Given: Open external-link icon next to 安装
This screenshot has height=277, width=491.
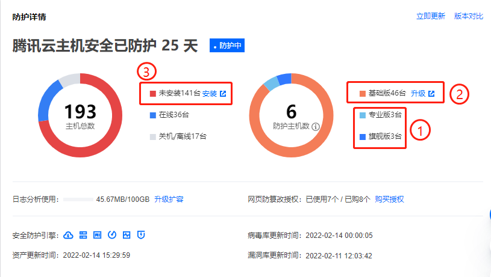Looking at the screenshot, I should 223,93.
